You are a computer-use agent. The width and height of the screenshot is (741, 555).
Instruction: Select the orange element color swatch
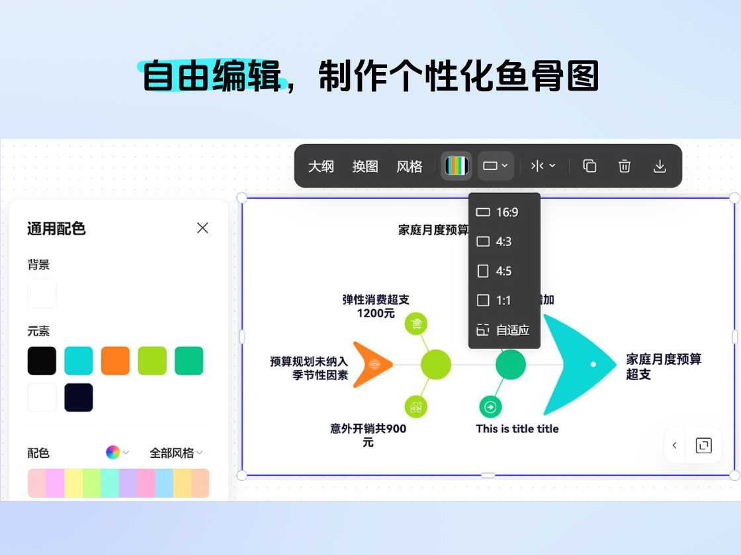point(114,360)
